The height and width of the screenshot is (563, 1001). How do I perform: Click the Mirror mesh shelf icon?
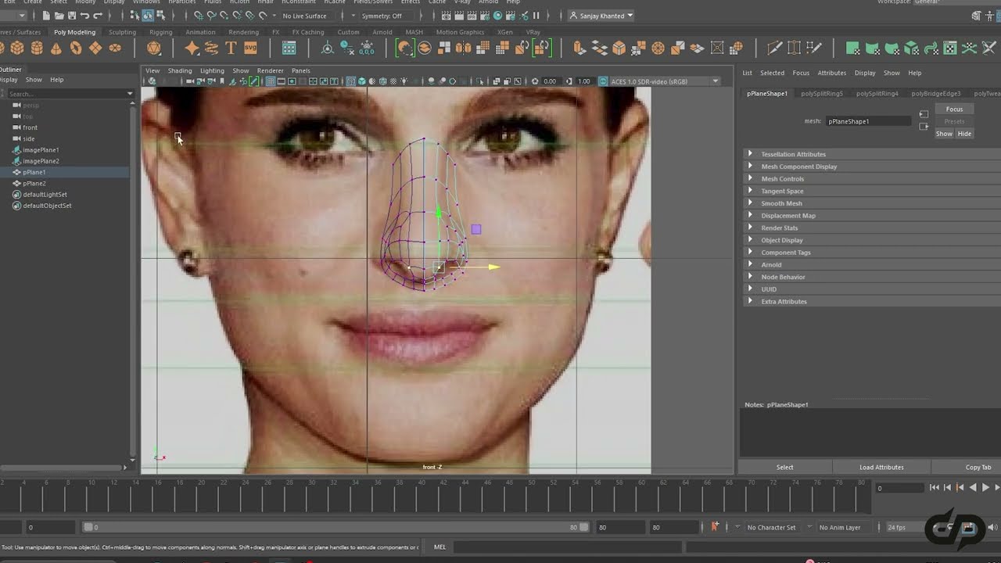[463, 48]
